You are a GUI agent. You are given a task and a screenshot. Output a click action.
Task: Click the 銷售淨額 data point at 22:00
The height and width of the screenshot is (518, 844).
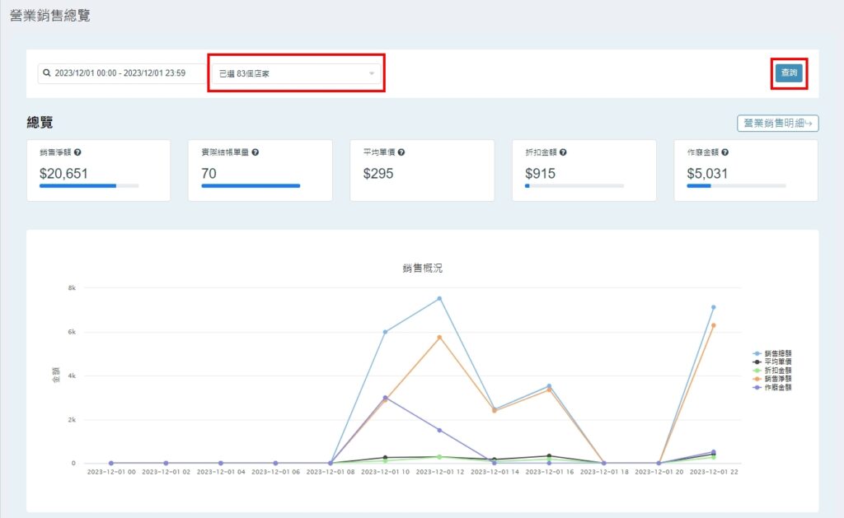click(713, 325)
